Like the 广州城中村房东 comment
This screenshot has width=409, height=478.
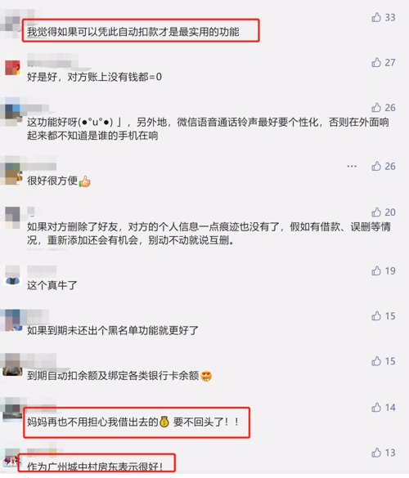click(376, 453)
